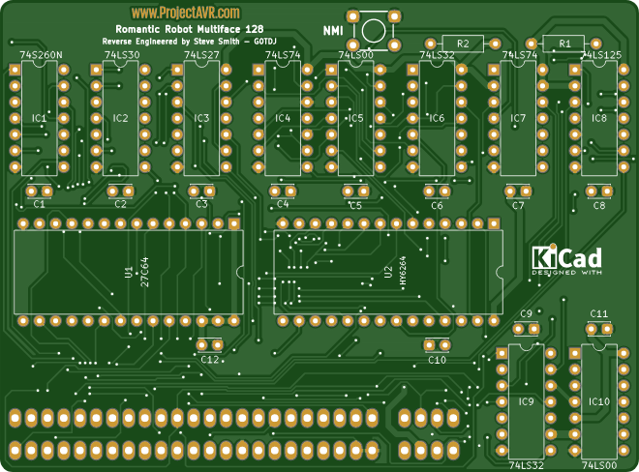
Task: Click the KiCad logo on the board
Action: pyautogui.click(x=567, y=259)
